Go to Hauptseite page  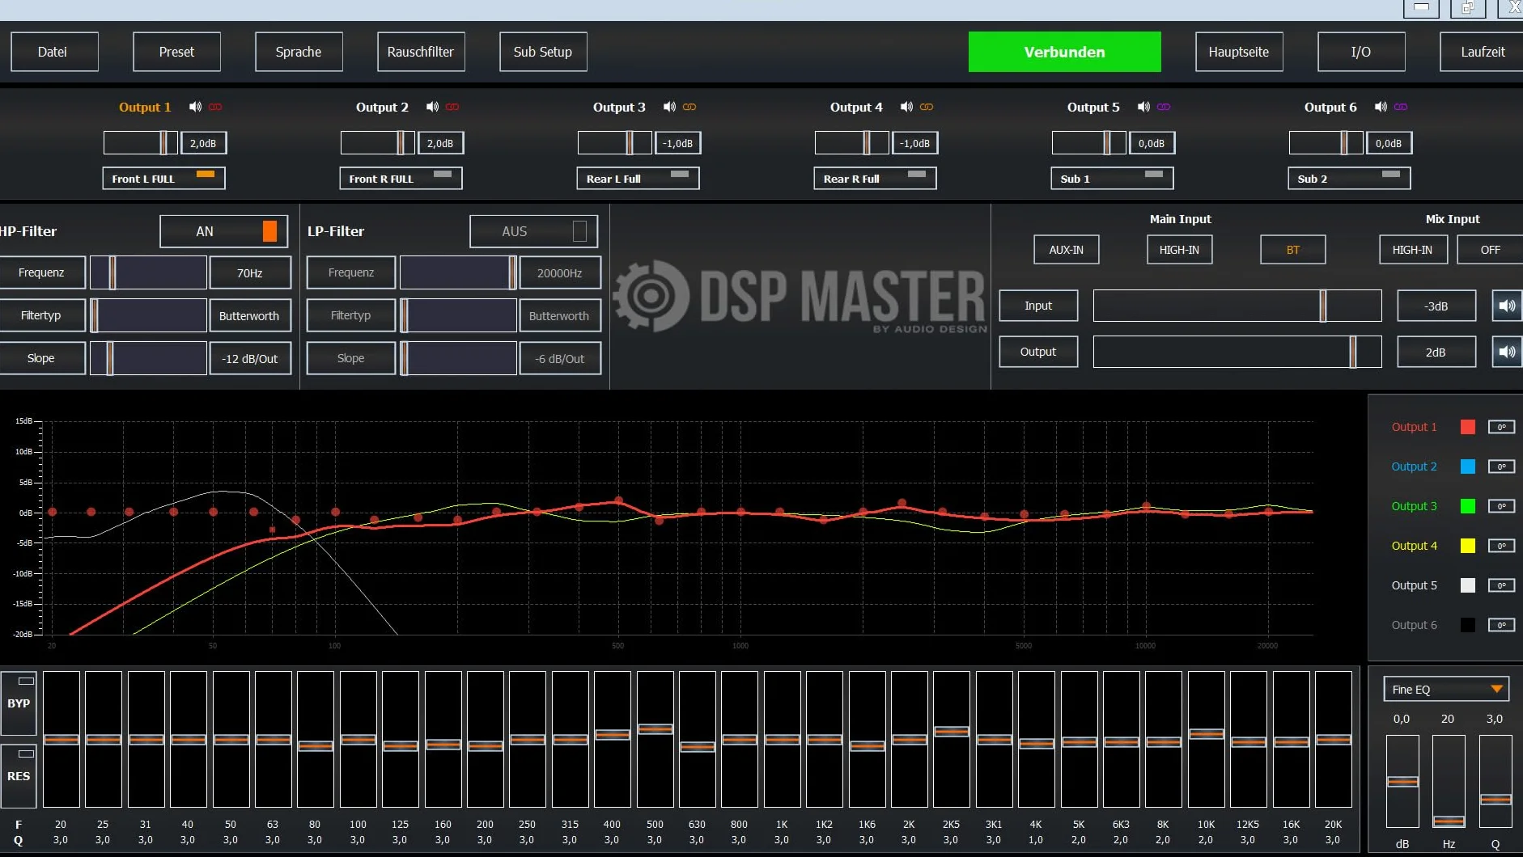(x=1239, y=52)
